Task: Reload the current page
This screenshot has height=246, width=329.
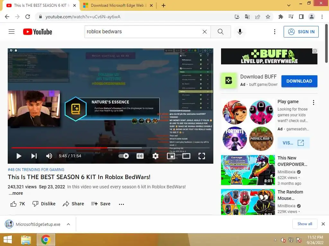Action: pos(28,17)
